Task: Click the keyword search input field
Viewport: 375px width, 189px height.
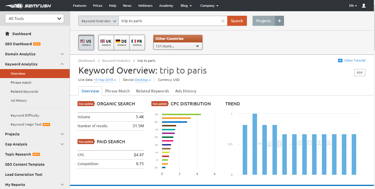Action: pos(169,21)
